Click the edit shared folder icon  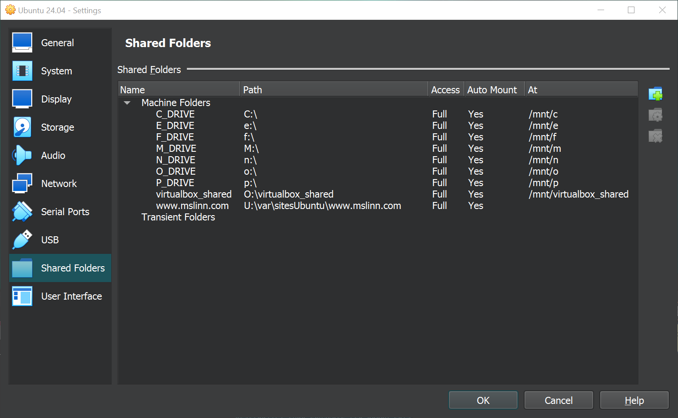click(x=655, y=115)
